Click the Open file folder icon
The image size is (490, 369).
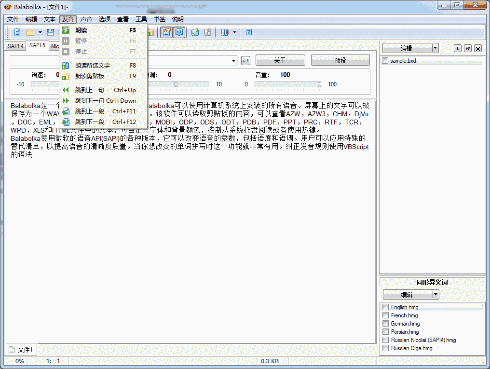pos(30,32)
